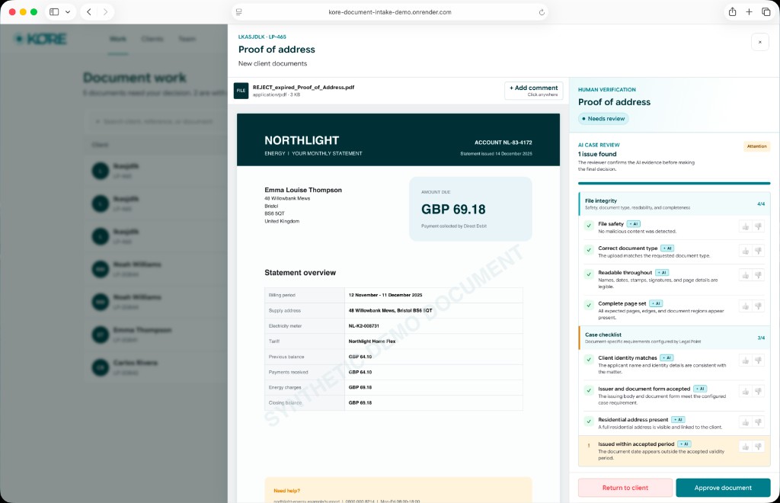The height and width of the screenshot is (503, 780).
Task: Thumbs up Client identity matches check
Action: tap(745, 360)
